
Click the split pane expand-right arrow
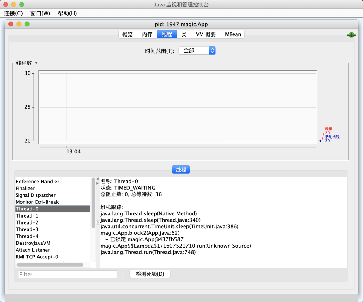pyautogui.click(x=97, y=183)
